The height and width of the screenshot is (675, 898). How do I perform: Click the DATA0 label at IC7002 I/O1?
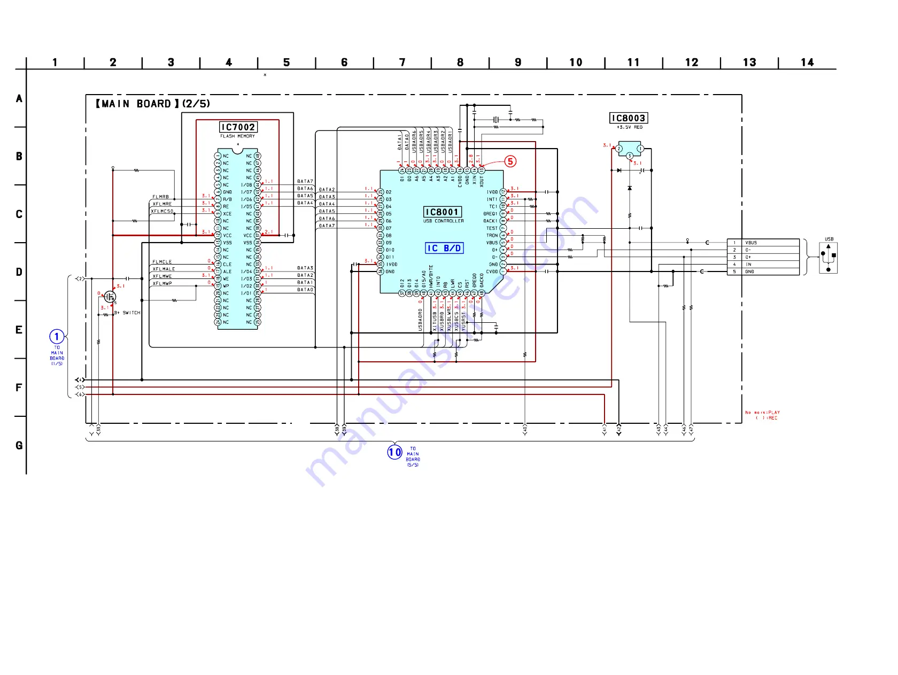305,290
